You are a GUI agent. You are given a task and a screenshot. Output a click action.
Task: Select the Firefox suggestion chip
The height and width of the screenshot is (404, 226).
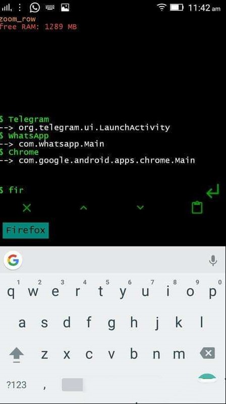(26, 230)
